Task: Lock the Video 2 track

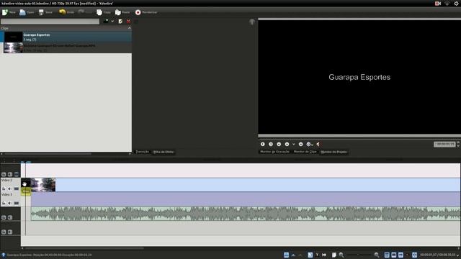Action: pyautogui.click(x=4, y=188)
